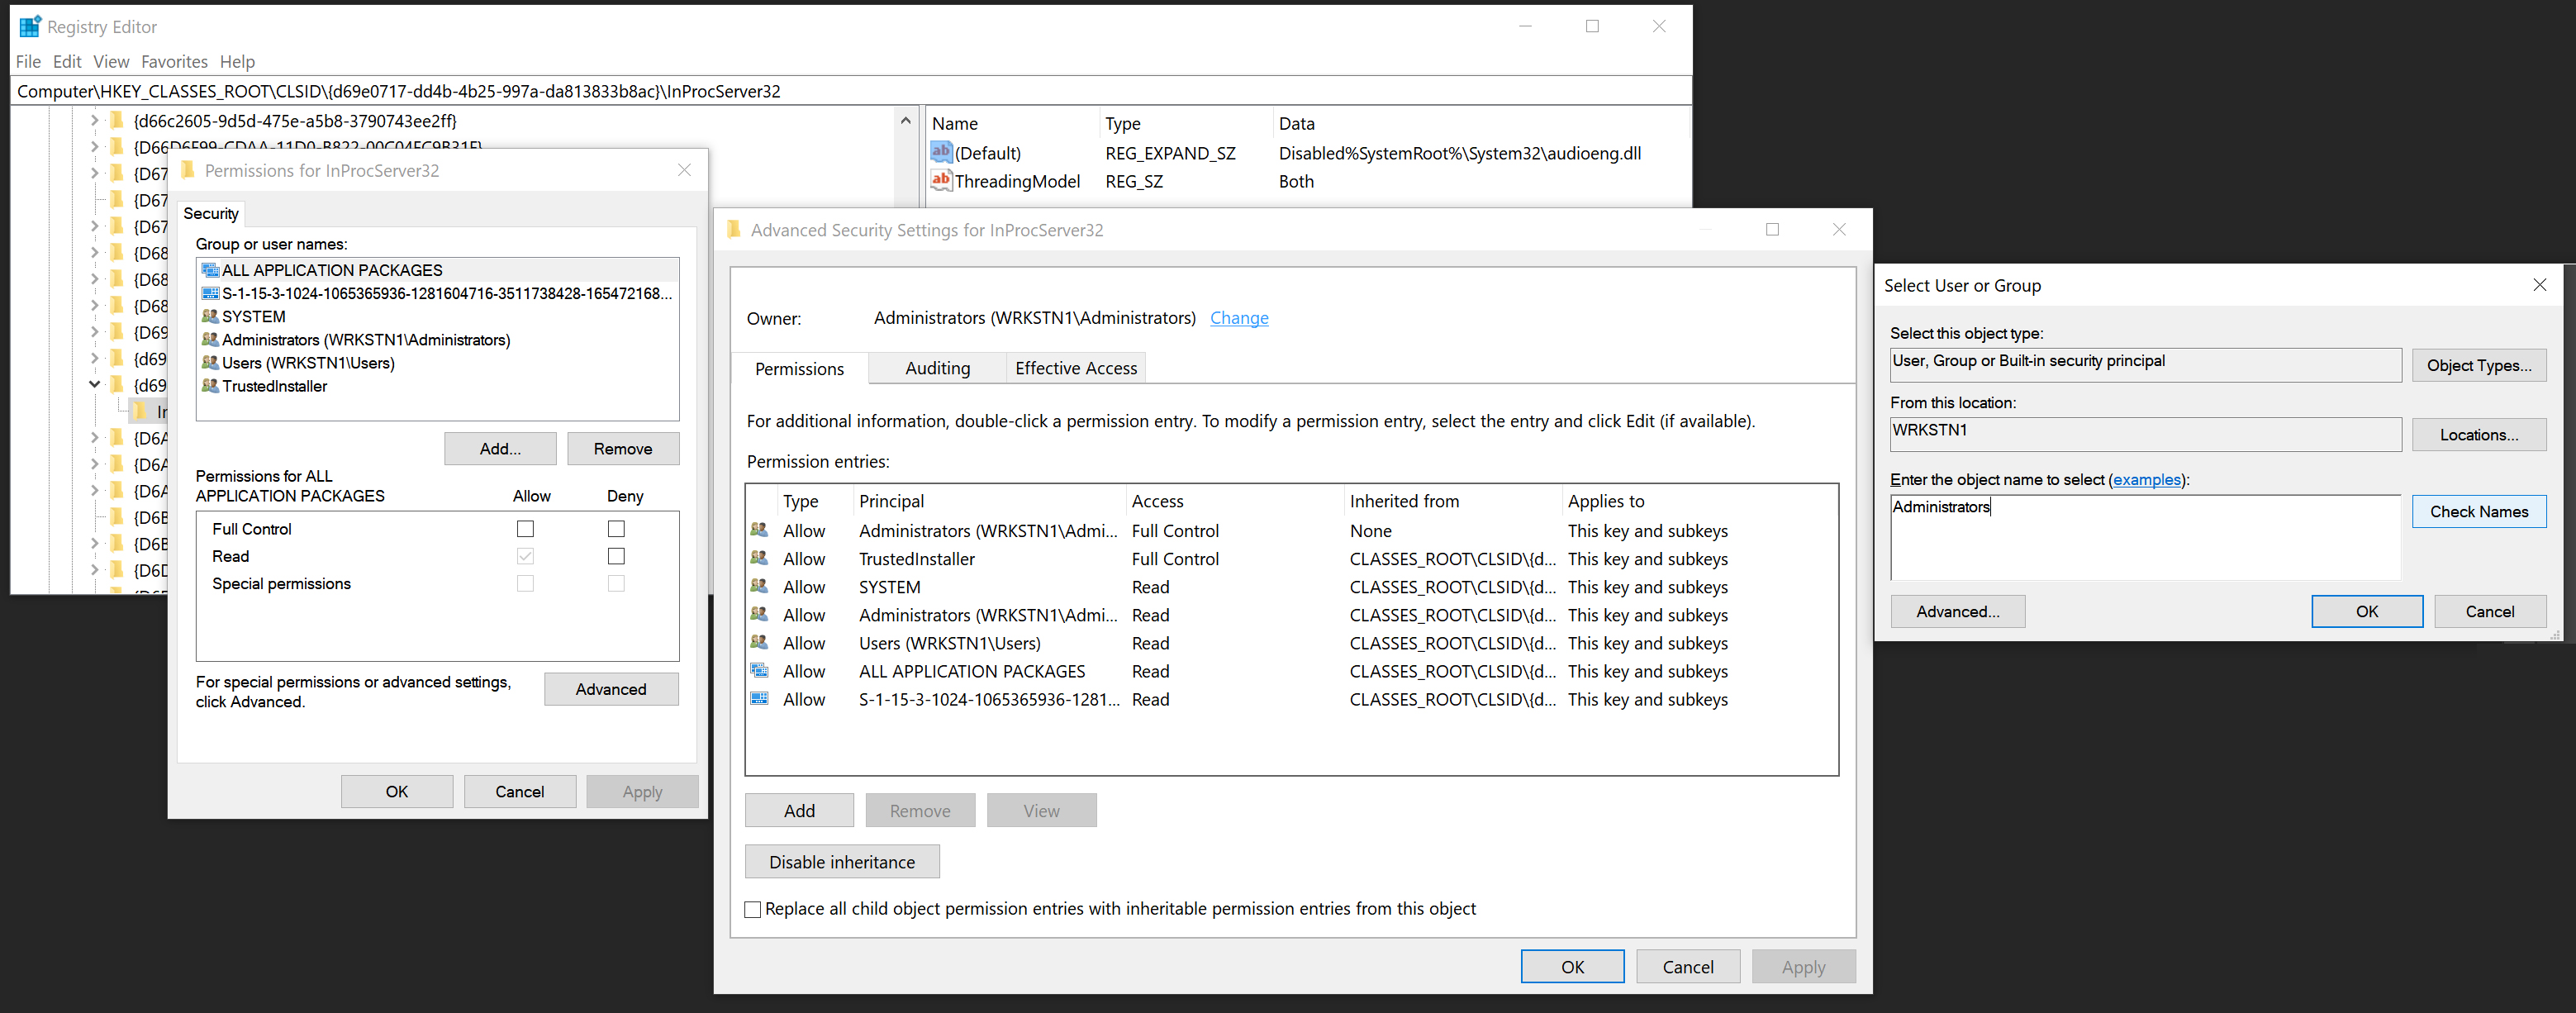
Task: Tick Full Control Allow checkbox
Action: [x=525, y=528]
